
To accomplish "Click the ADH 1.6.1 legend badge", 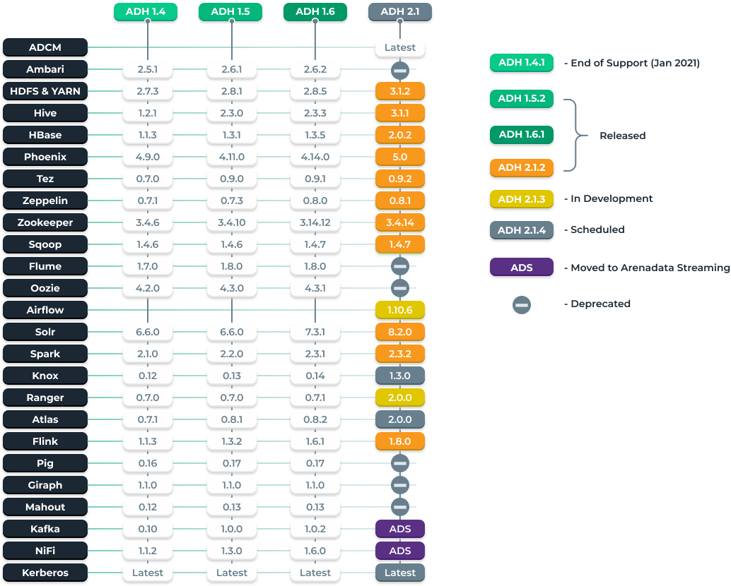I will click(x=522, y=135).
